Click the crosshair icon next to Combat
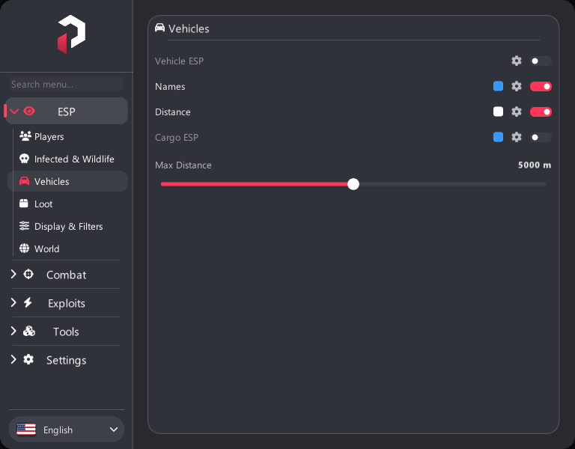 click(28, 274)
